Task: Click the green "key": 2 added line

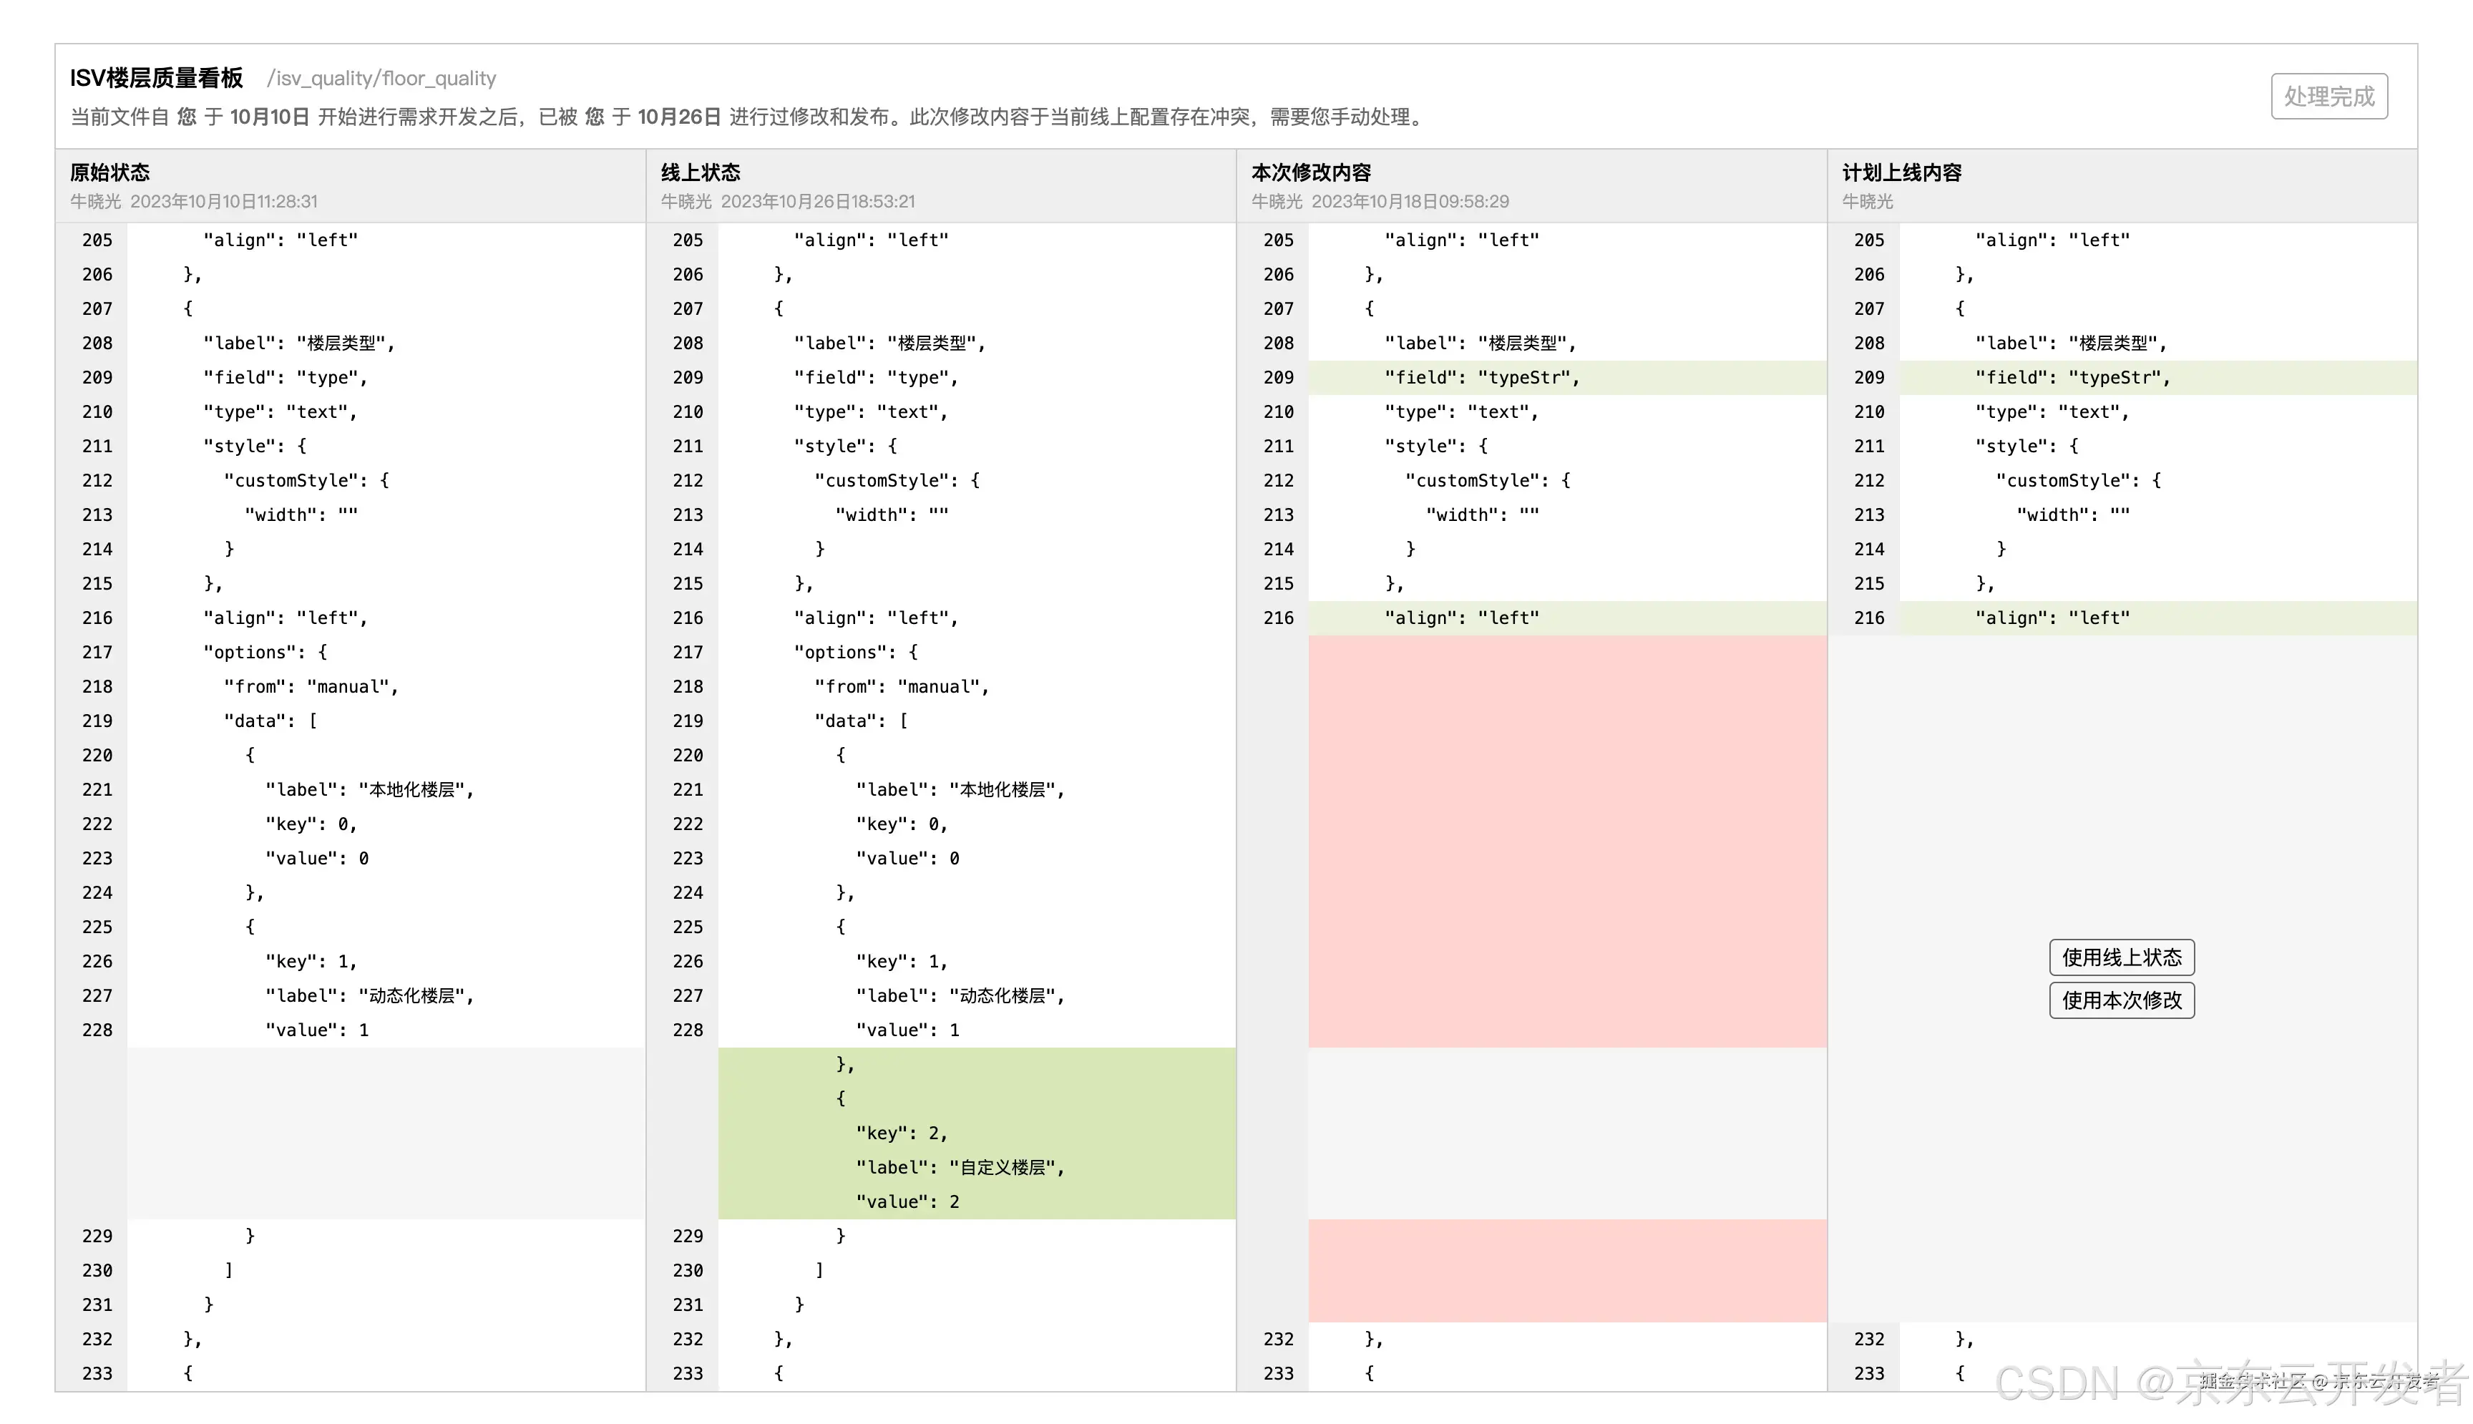Action: (901, 1133)
